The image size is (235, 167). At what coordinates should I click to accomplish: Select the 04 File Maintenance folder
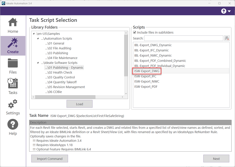(61, 58)
